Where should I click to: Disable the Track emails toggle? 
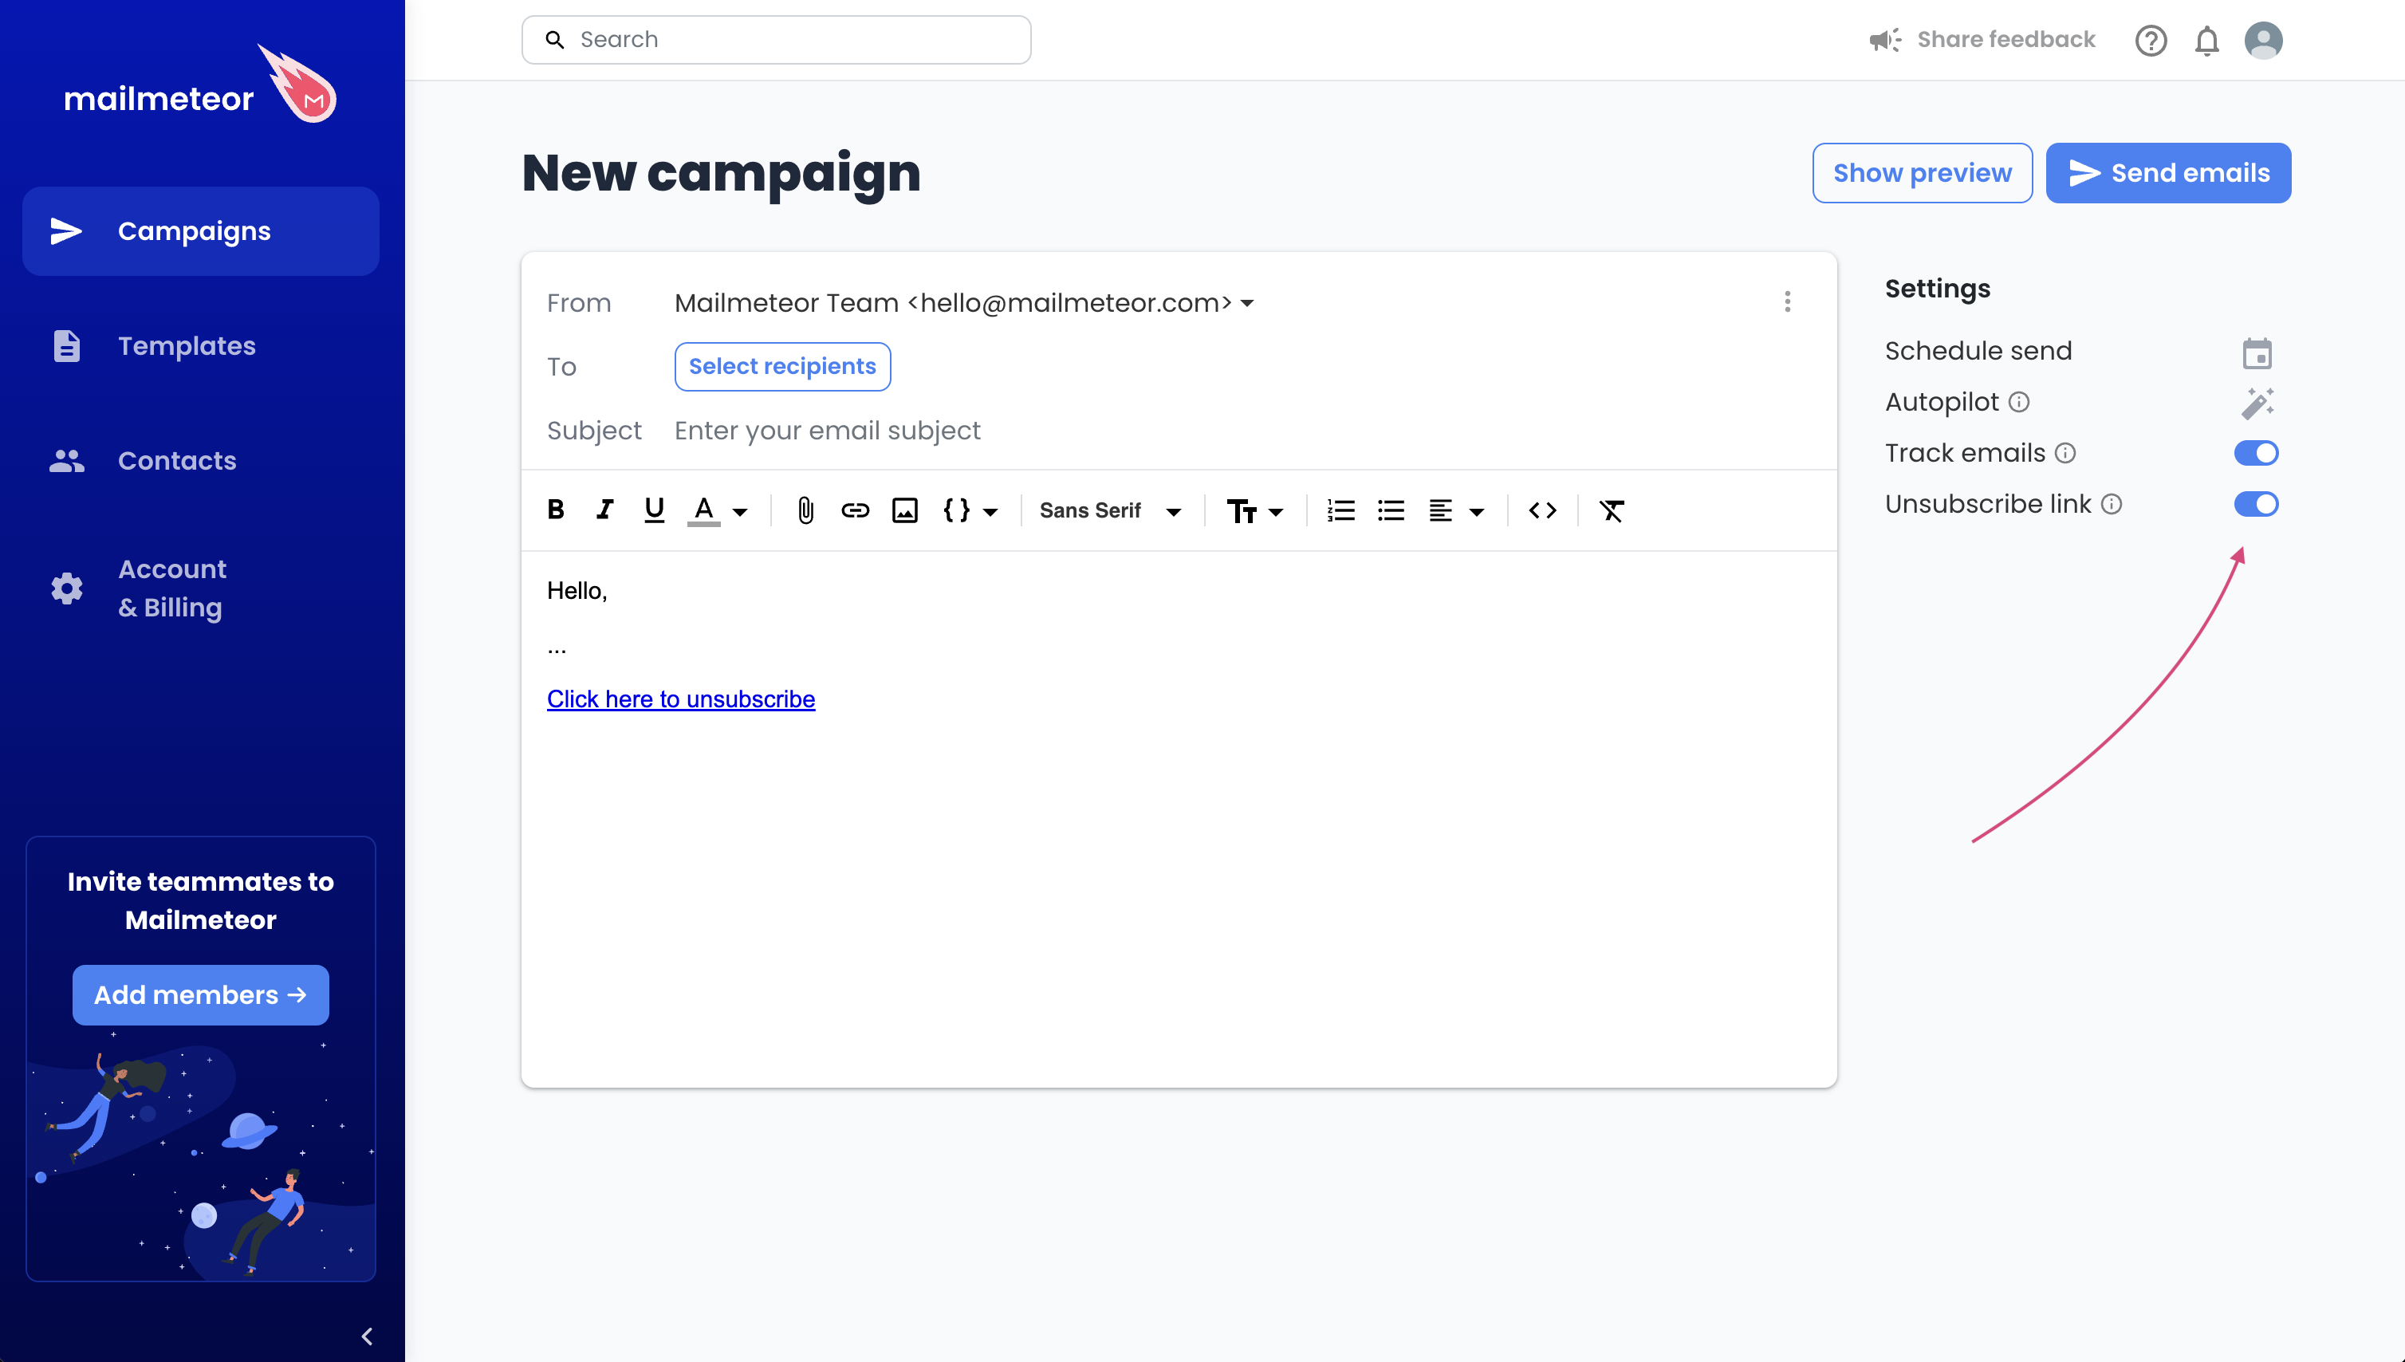click(2256, 454)
